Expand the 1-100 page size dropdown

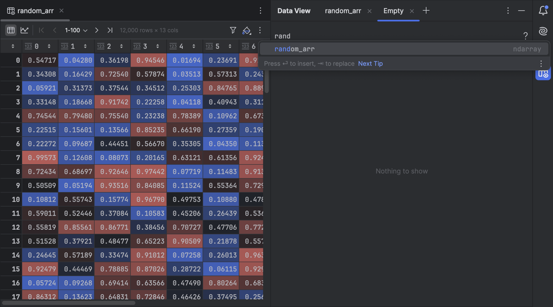click(x=76, y=30)
